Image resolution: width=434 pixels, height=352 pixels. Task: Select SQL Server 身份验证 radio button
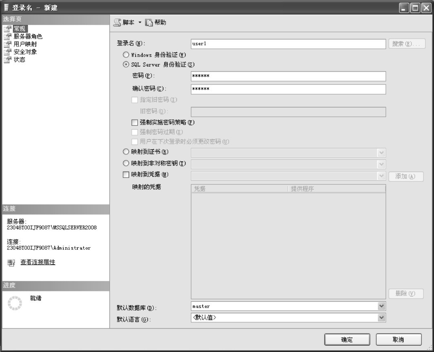pos(126,64)
